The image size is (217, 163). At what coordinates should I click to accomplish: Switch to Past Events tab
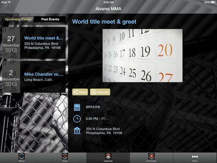tap(50, 19)
